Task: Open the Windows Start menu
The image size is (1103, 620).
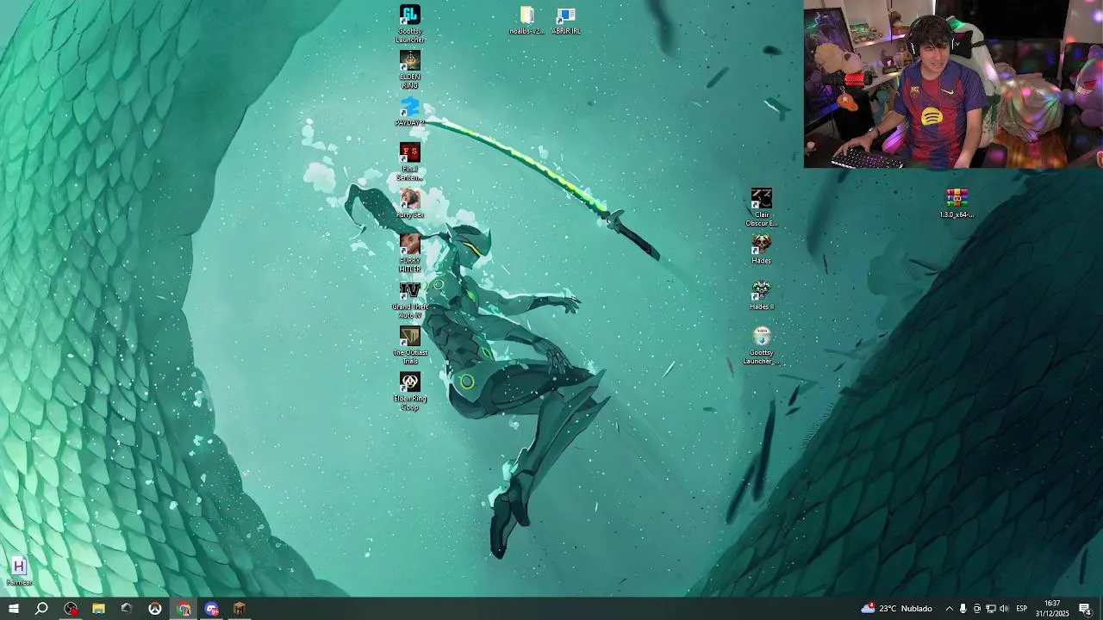Action: [x=14, y=609]
